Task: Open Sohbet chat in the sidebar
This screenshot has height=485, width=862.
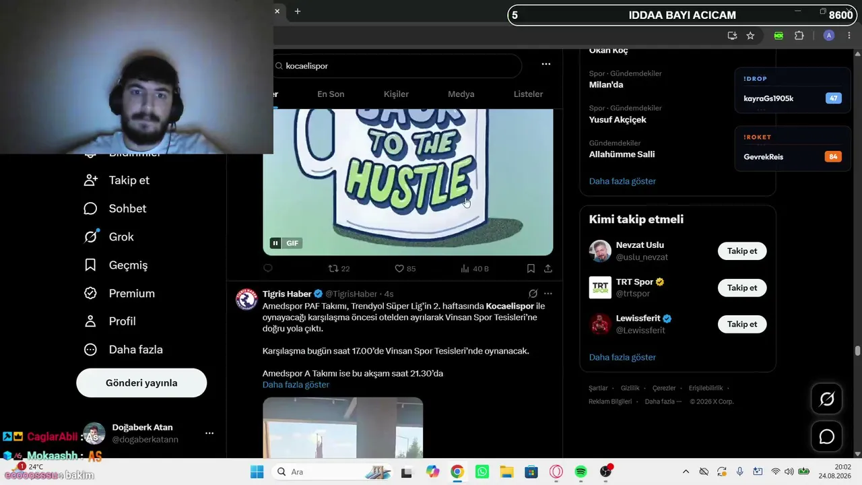Action: click(114, 209)
